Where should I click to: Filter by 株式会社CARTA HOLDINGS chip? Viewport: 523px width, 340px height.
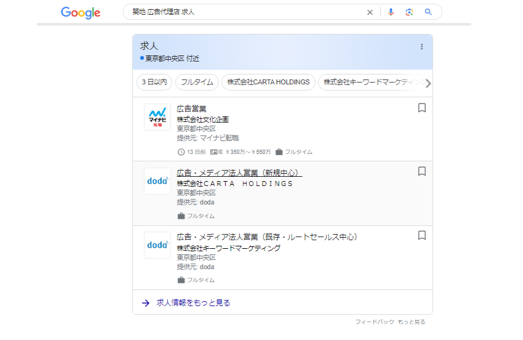tap(268, 82)
